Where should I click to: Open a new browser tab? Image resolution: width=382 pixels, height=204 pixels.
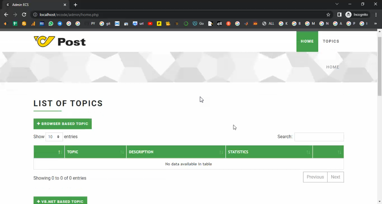pos(75,5)
